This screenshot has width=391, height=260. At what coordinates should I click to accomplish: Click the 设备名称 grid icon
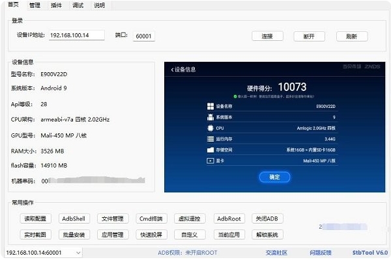pos(210,105)
